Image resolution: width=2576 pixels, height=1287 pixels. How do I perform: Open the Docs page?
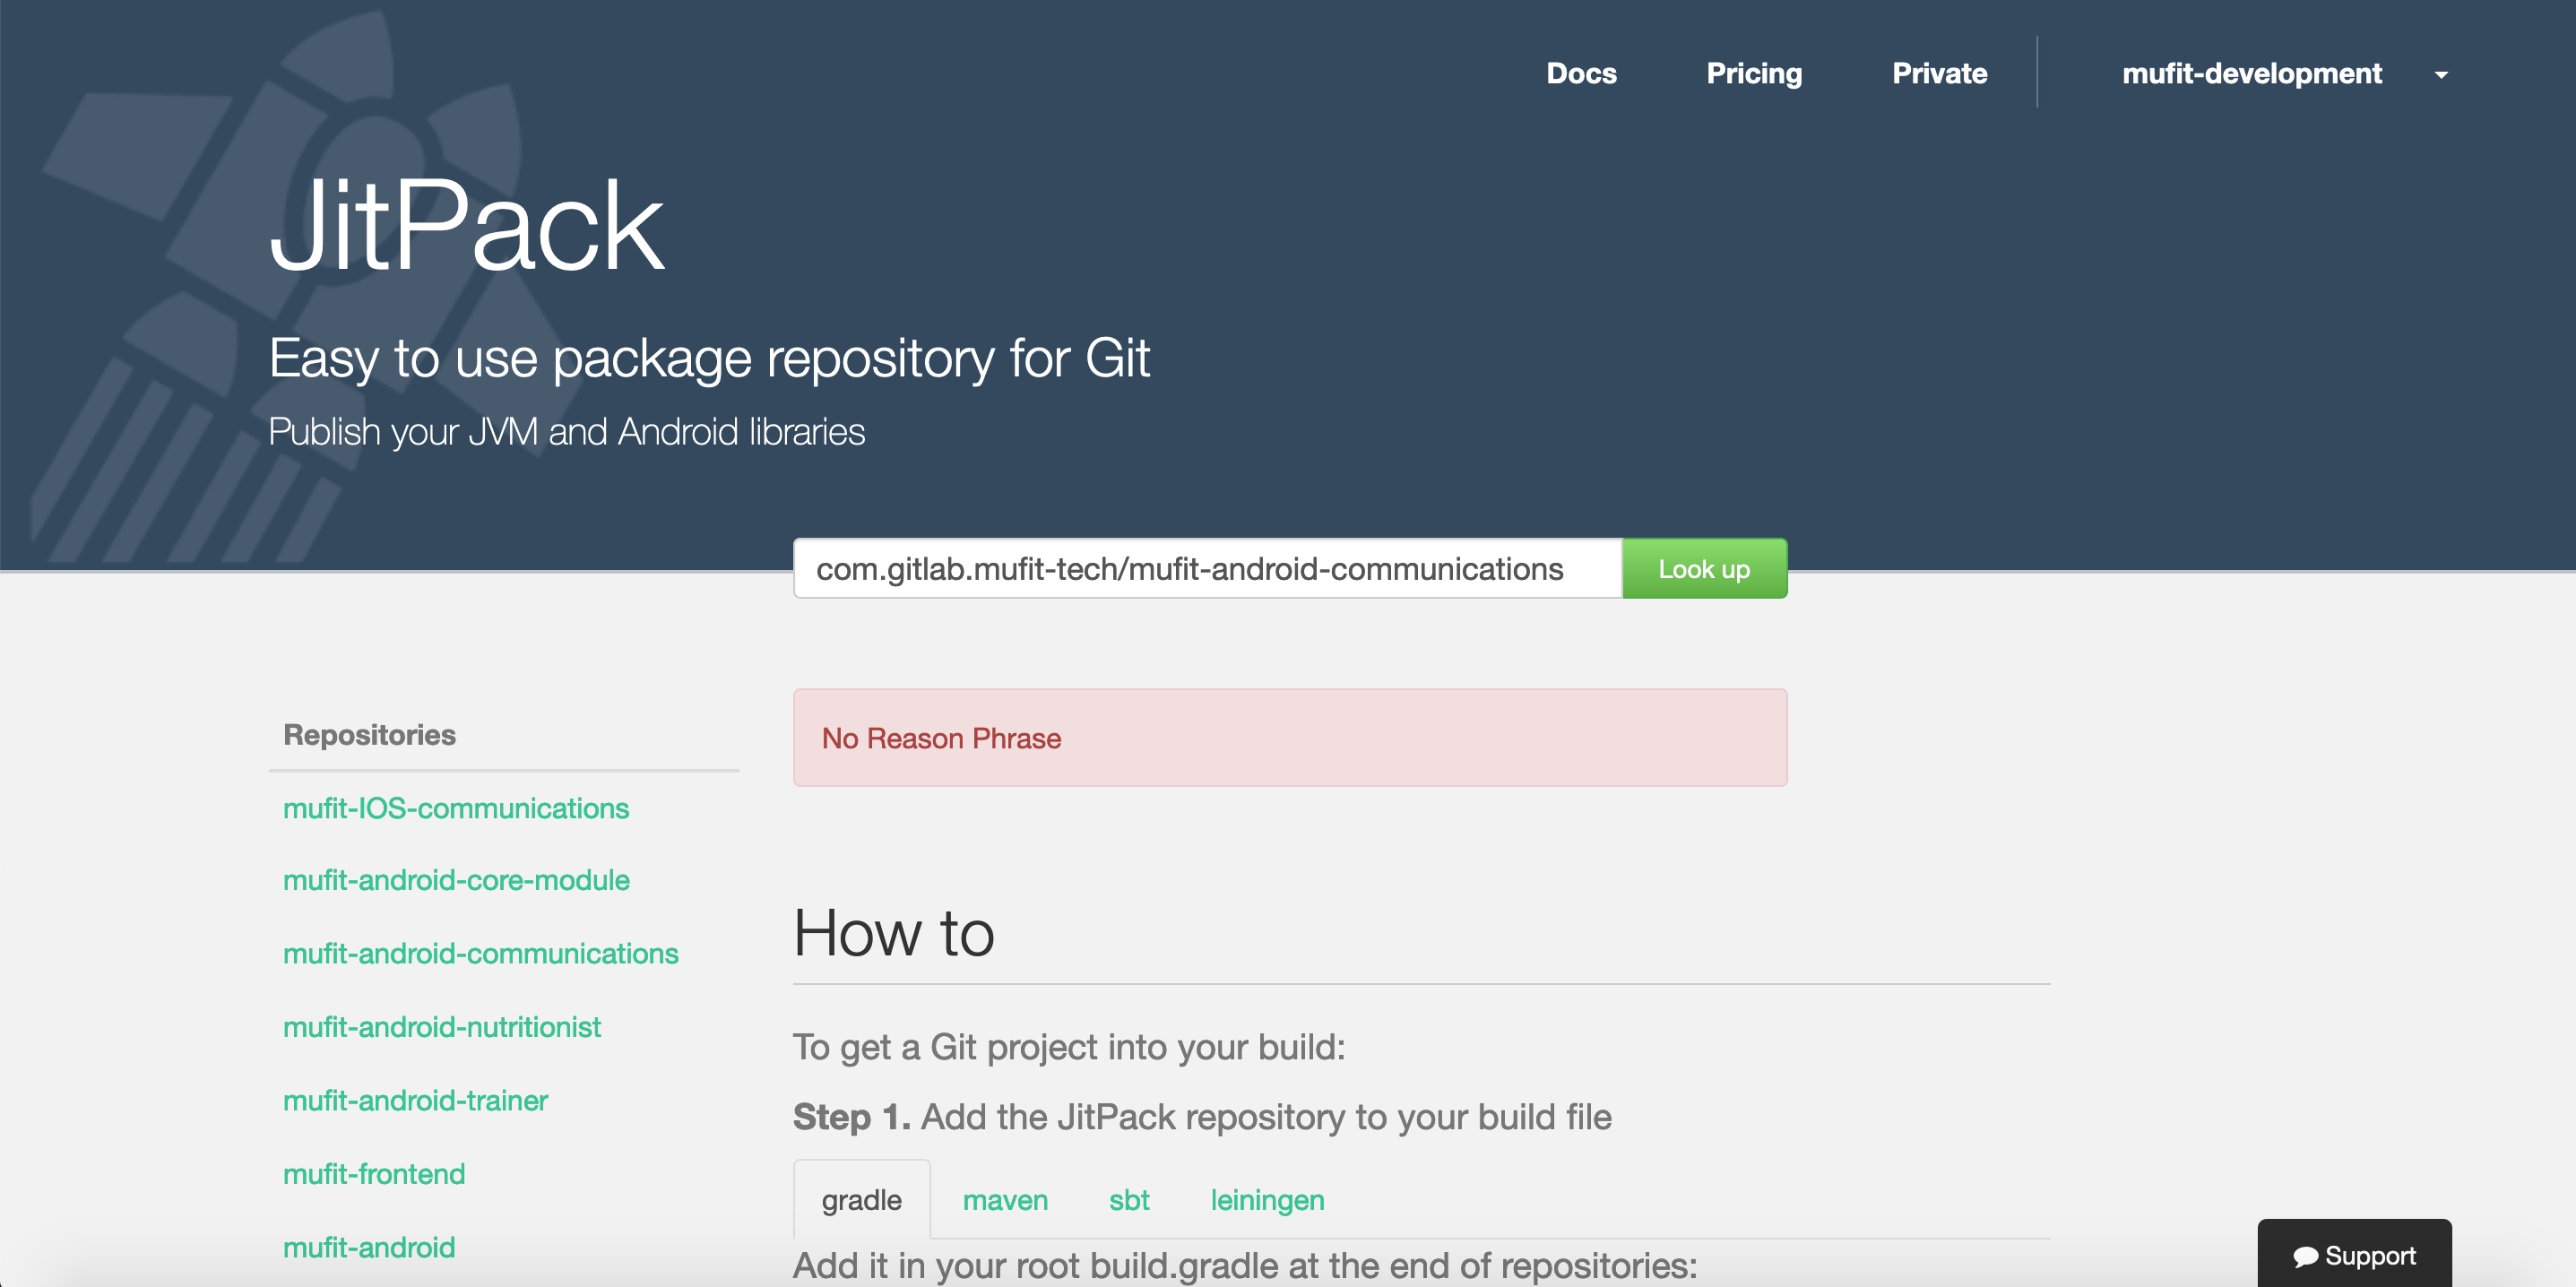pyautogui.click(x=1580, y=74)
